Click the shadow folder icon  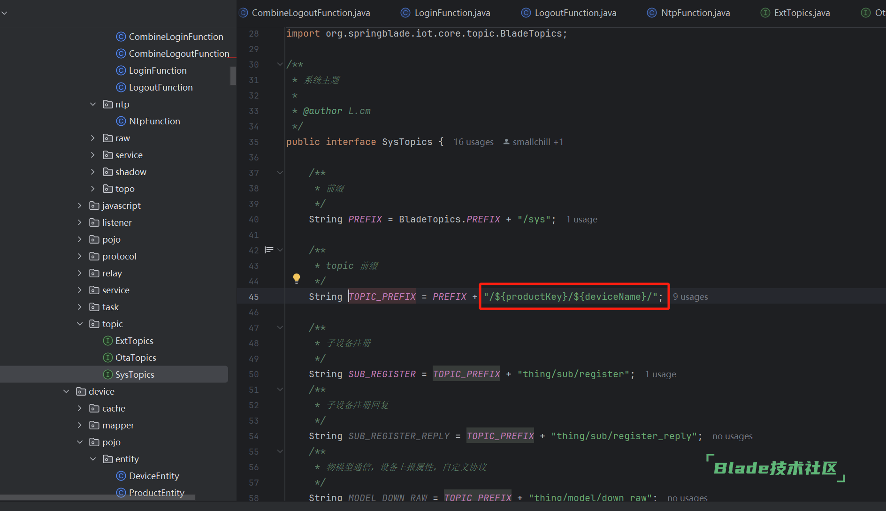[108, 172]
